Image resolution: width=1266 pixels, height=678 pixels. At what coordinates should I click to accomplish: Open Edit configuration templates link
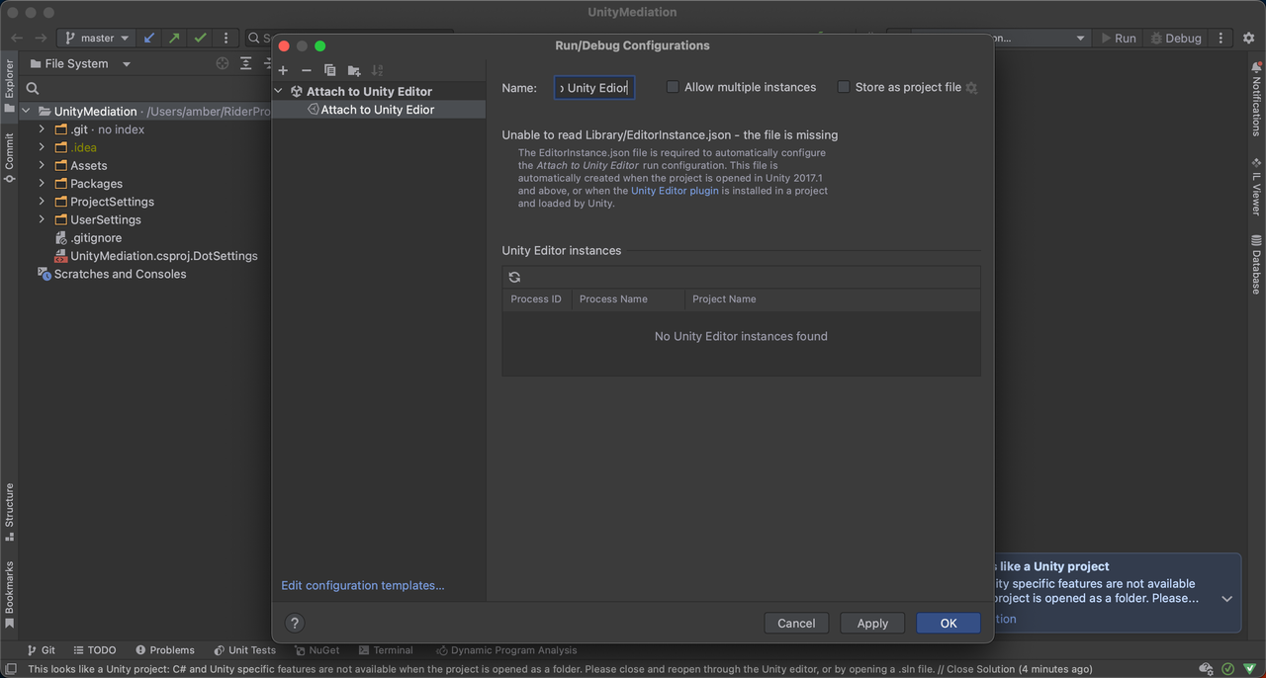click(x=363, y=585)
